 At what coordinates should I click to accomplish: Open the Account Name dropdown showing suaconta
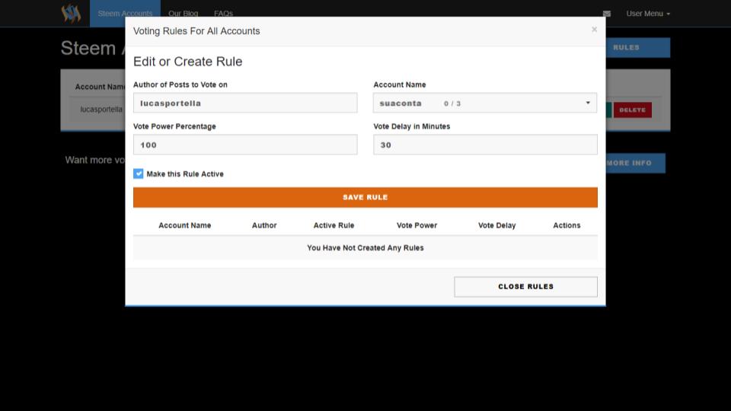(x=485, y=103)
